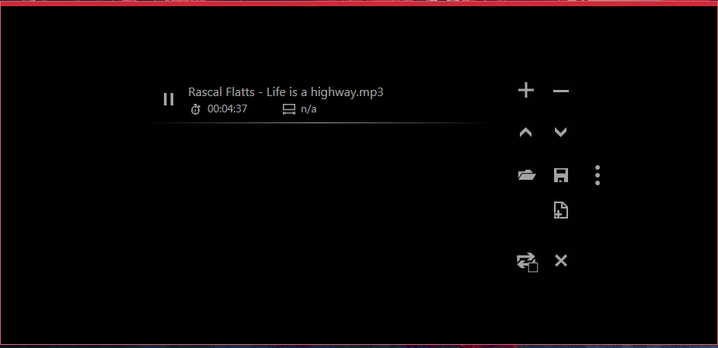Screen dimensions: 718x348
Task: Click the 'n/a' resolution value
Action: click(308, 109)
